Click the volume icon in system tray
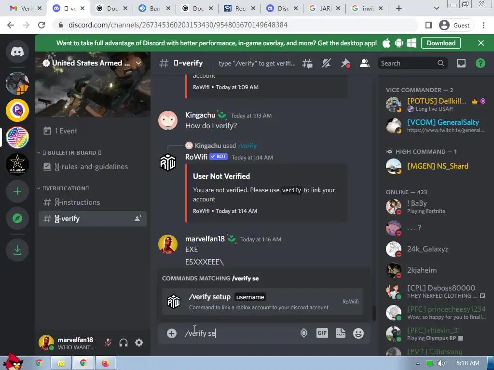 click(441, 363)
